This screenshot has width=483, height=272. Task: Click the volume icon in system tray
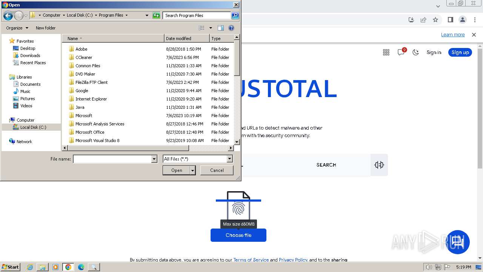click(429, 267)
